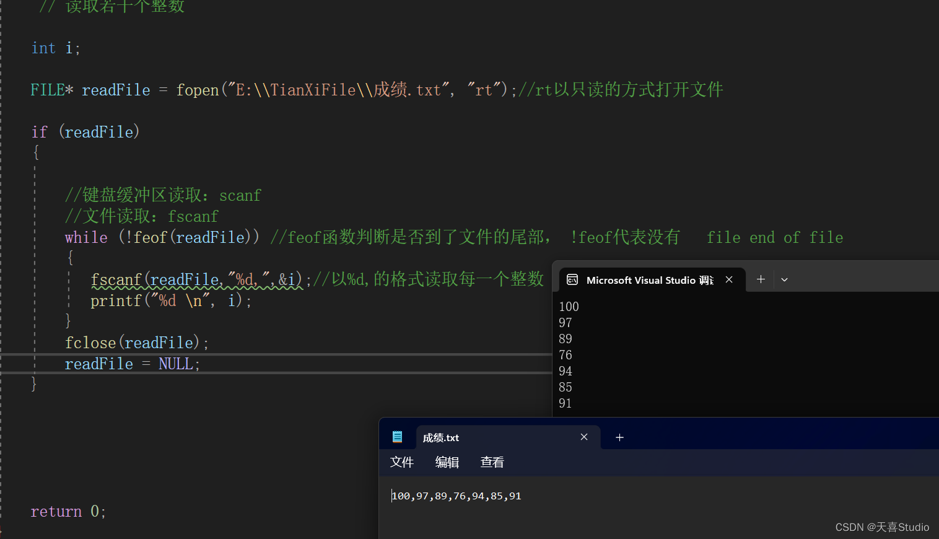Close the 成绩.txt Notepad tab
939x539 pixels.
(583, 437)
